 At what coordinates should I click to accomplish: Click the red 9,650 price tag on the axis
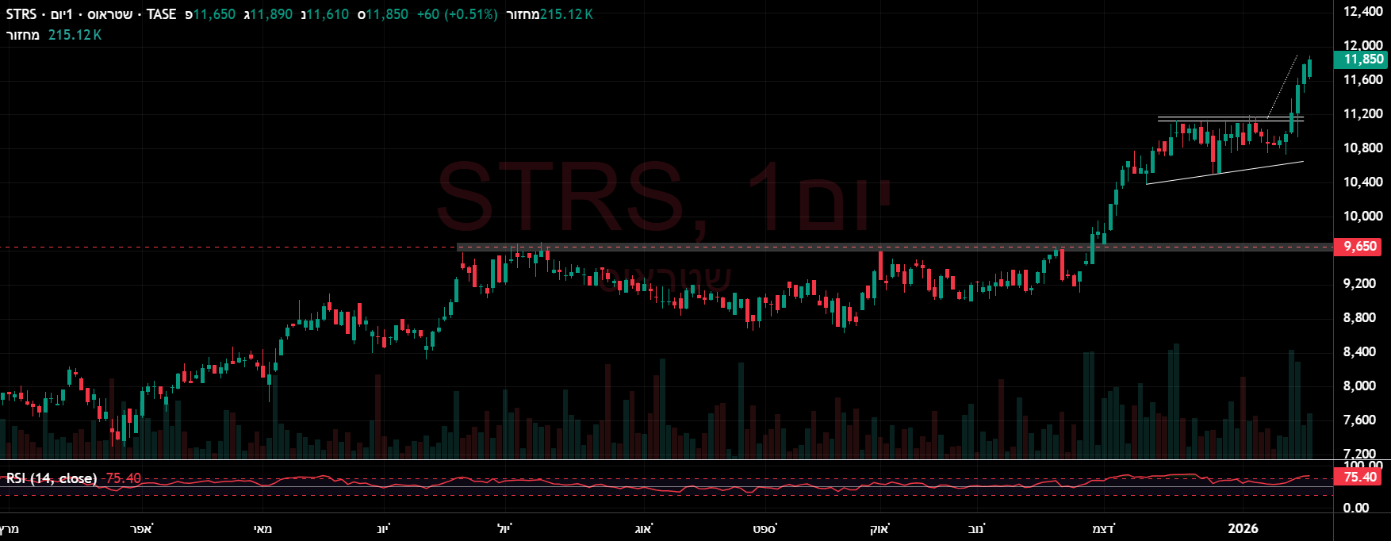(x=1358, y=247)
